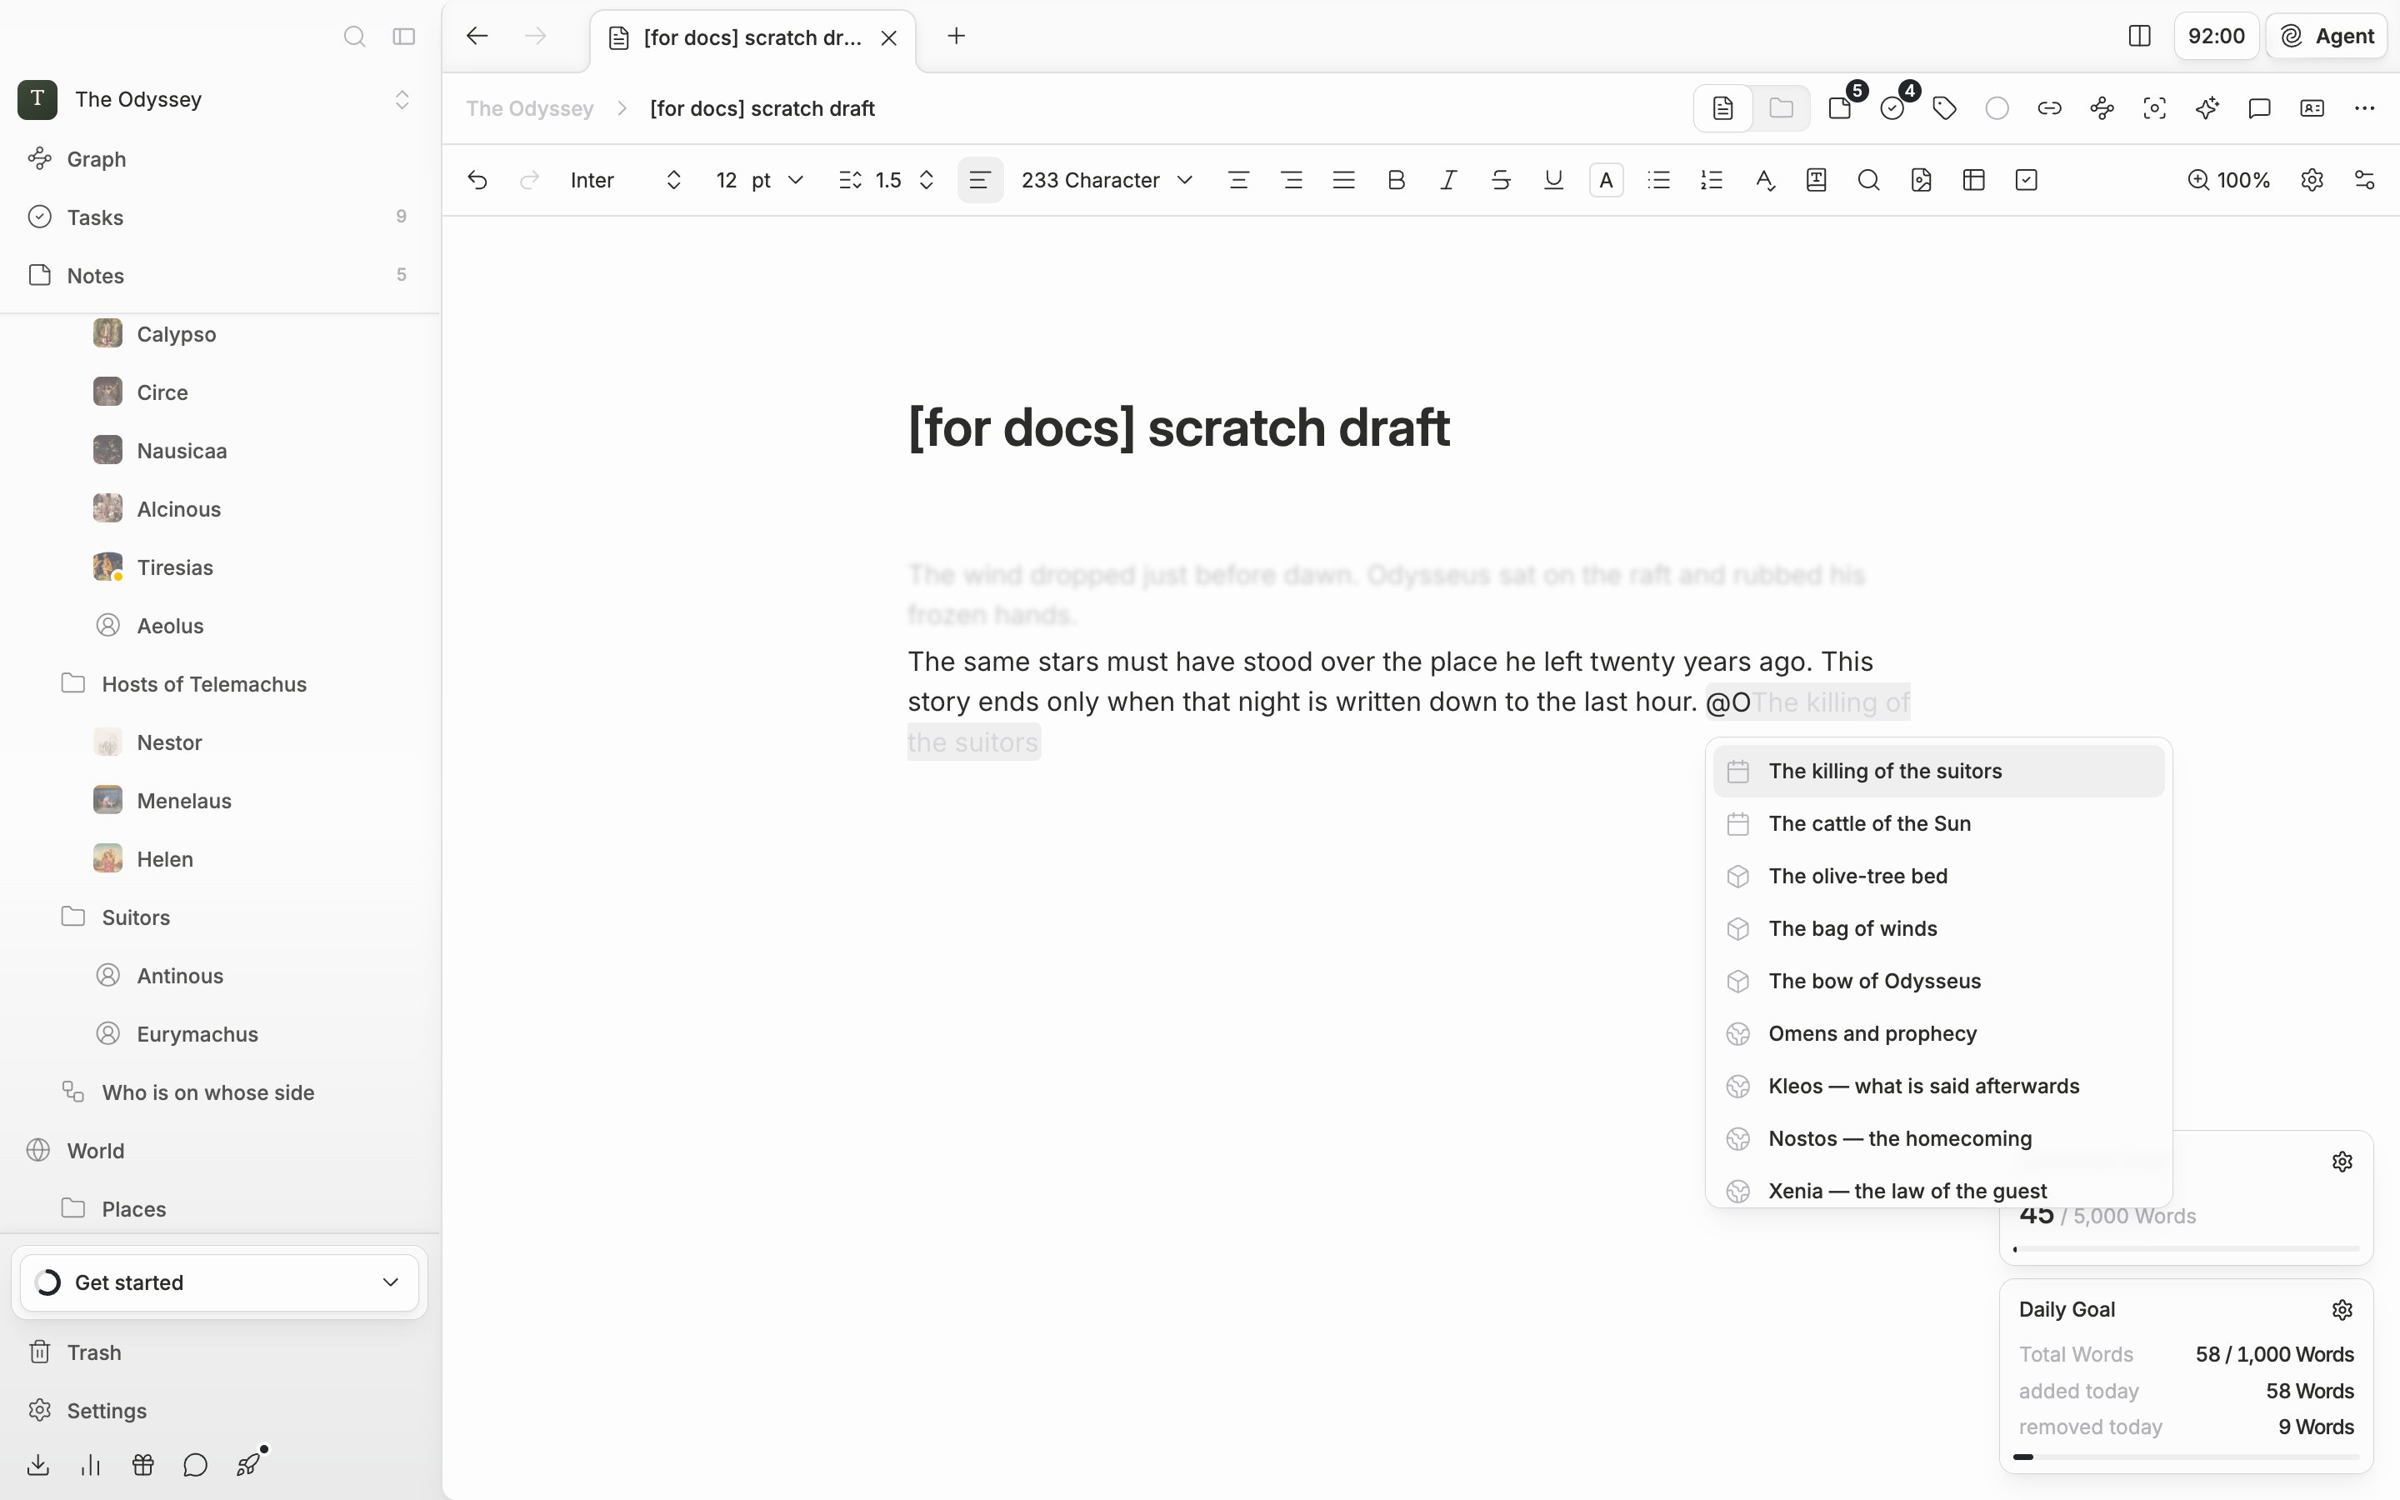Set left text alignment
This screenshot has height=1500, width=2400.
[x=980, y=179]
